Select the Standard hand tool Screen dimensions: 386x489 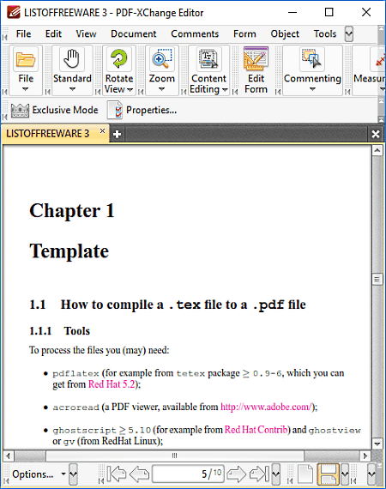pyautogui.click(x=72, y=58)
